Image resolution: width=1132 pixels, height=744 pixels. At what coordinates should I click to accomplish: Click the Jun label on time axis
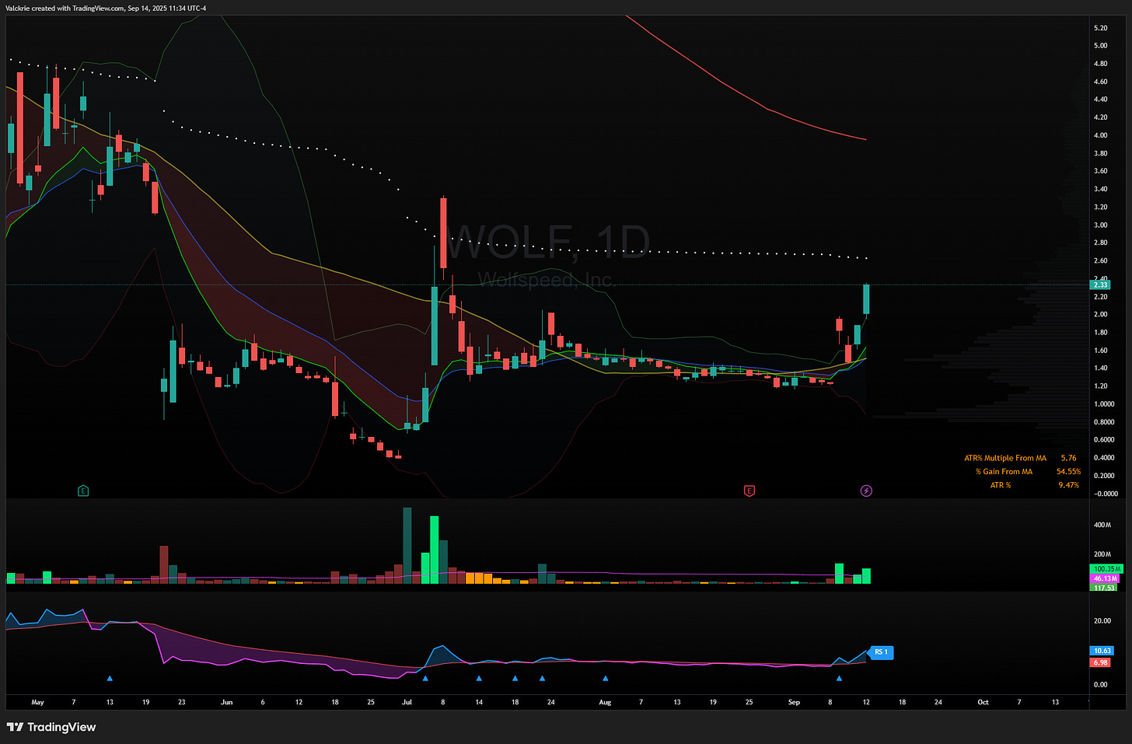point(226,702)
